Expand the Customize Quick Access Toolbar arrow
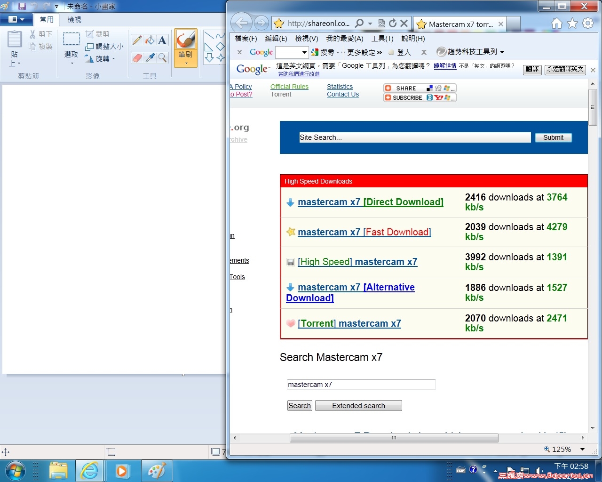 tap(56, 7)
